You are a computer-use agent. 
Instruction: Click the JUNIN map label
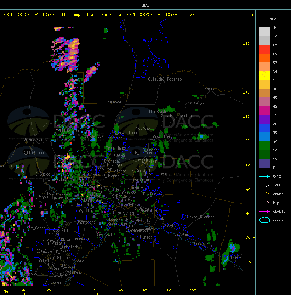[x=129, y=213]
